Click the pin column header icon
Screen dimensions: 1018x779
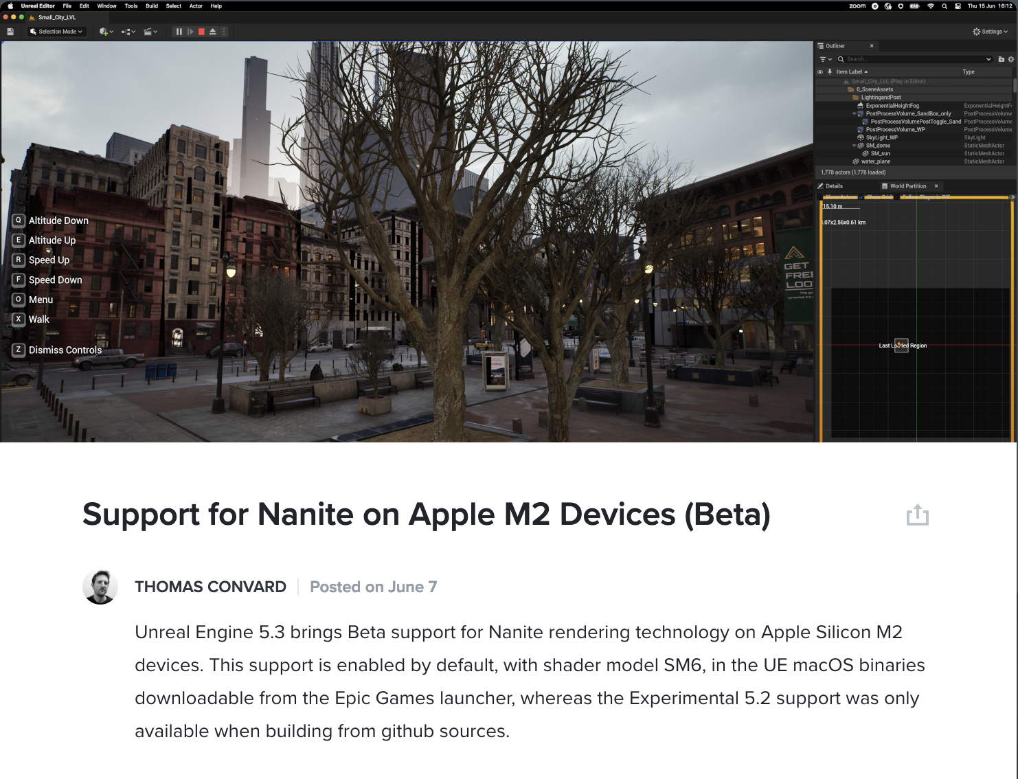click(x=830, y=71)
